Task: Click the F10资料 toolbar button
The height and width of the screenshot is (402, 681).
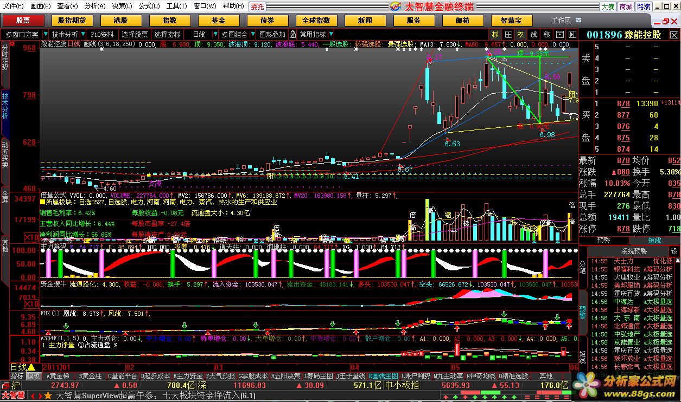Action: (x=102, y=34)
